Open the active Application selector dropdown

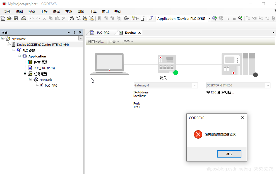(209, 18)
